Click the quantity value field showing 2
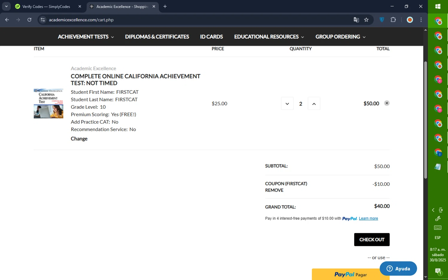Image resolution: width=448 pixels, height=280 pixels. [301, 104]
